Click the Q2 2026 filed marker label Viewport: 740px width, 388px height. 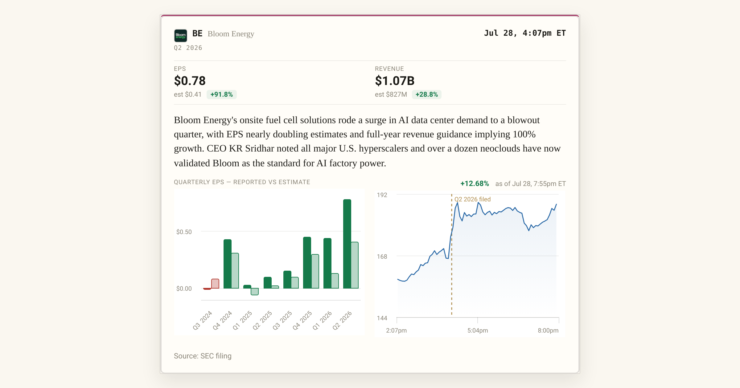(x=472, y=199)
